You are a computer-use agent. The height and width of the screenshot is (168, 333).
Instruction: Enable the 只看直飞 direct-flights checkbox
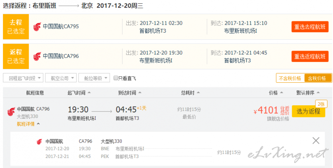pyautogui.click(x=115, y=78)
